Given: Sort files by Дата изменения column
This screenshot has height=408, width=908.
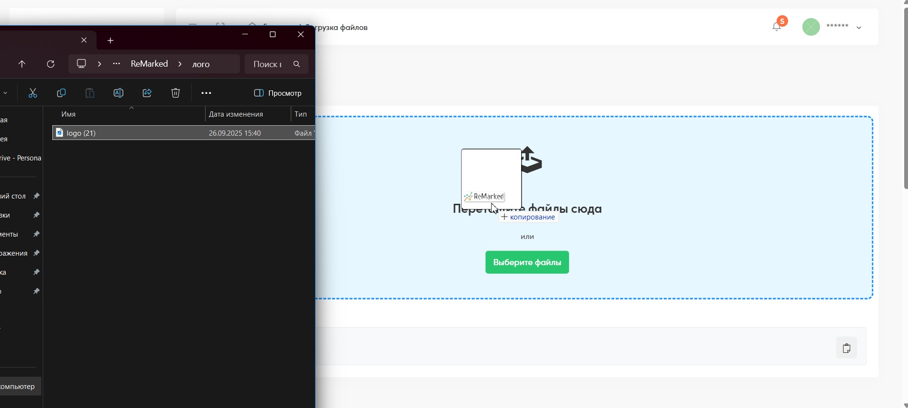Looking at the screenshot, I should (x=236, y=114).
